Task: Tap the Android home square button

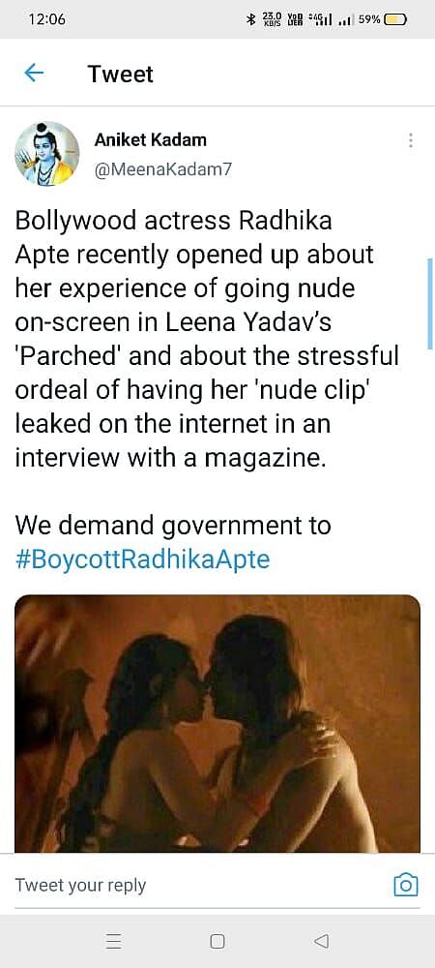Action: 217,941
